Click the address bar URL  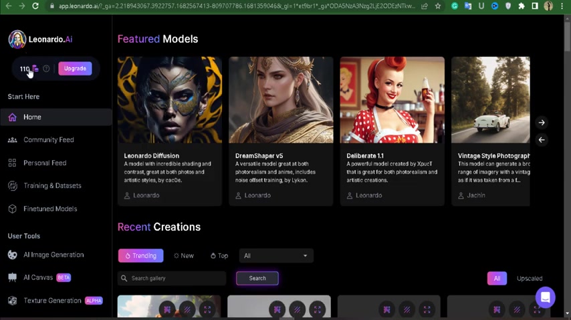[x=237, y=6]
